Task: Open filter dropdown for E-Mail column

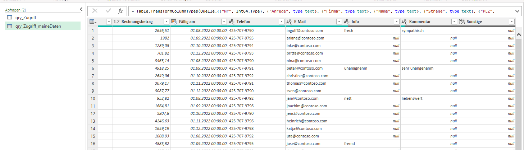Action: (339, 22)
